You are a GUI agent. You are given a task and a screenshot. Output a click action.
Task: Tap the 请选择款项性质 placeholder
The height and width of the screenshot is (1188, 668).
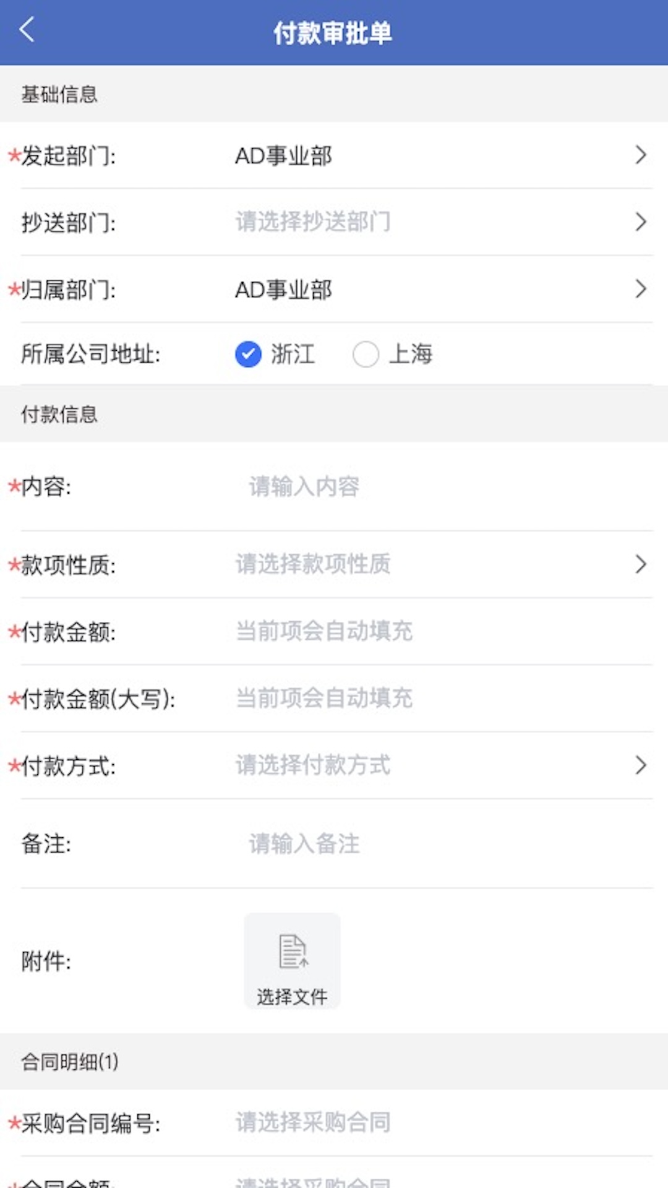coord(313,564)
